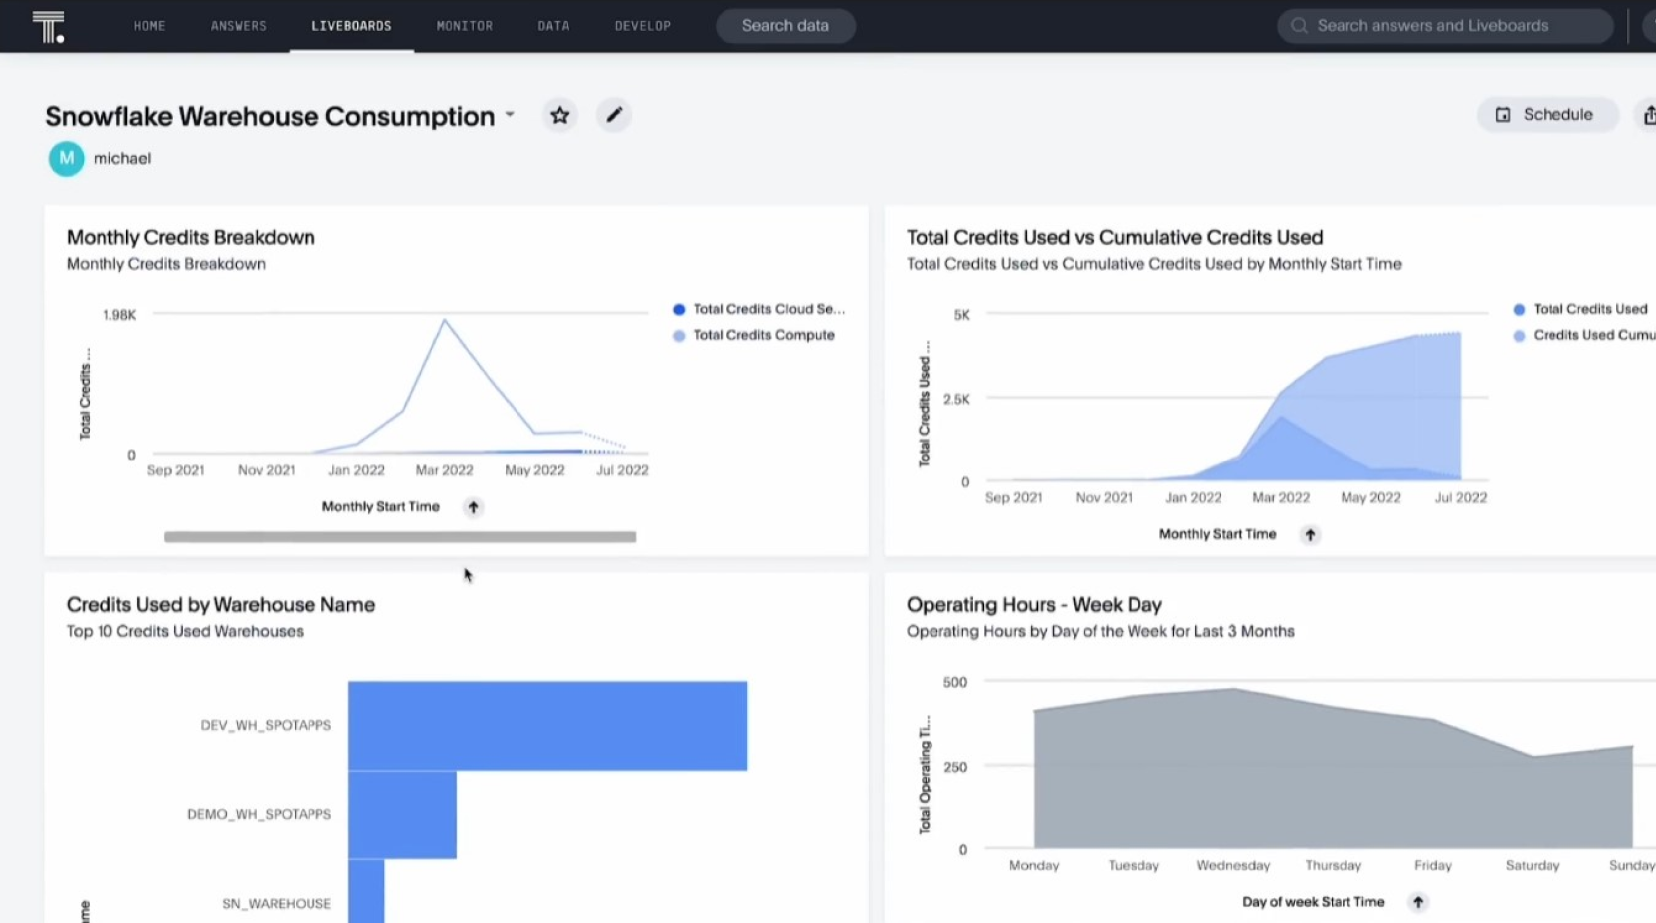1656x923 pixels.
Task: Switch to the MONITOR tab
Action: 464,26
